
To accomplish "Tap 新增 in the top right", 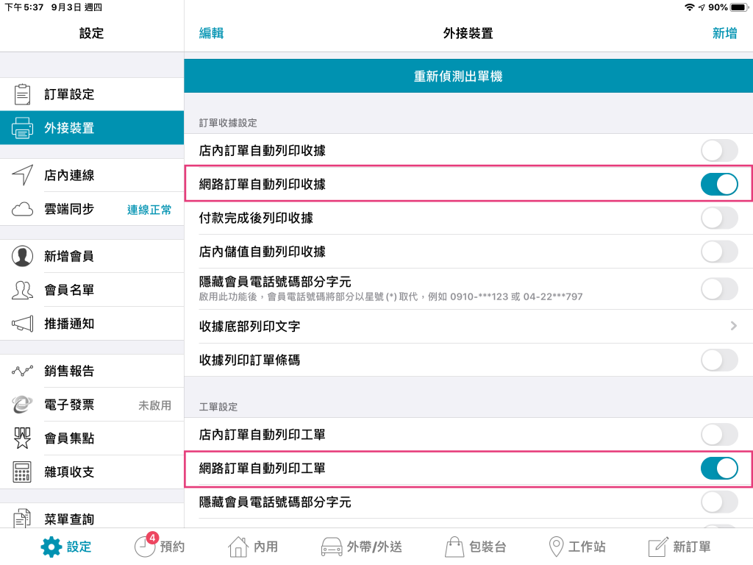I will coord(724,33).
